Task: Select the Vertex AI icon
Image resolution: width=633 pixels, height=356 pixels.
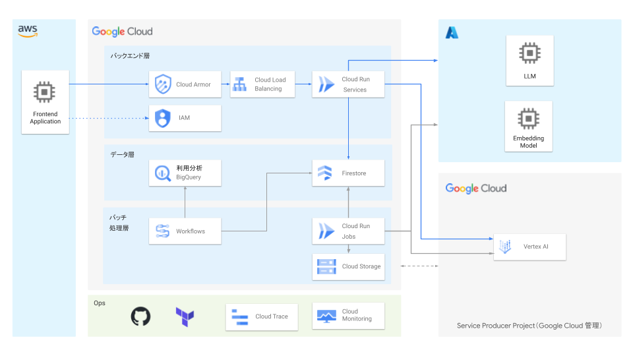Action: tap(506, 247)
